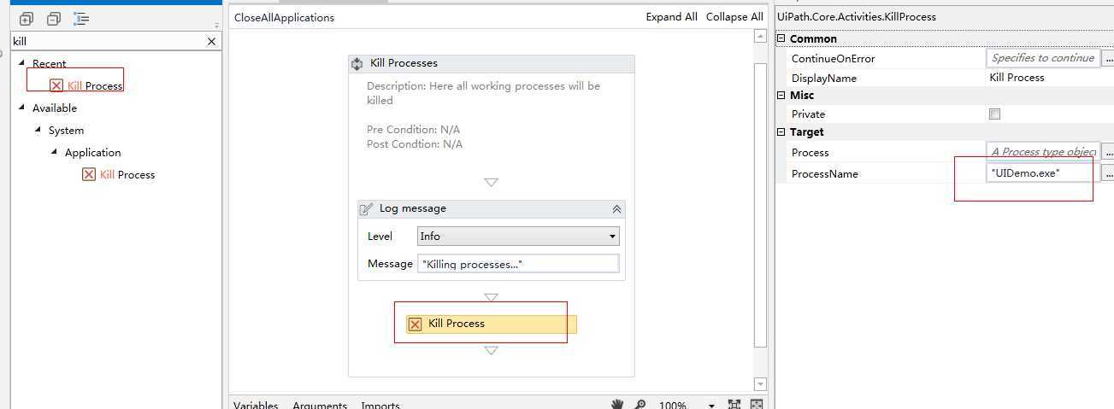
Task: Click the ProcessName field with "UIDemo.exe"
Action: 1043,173
